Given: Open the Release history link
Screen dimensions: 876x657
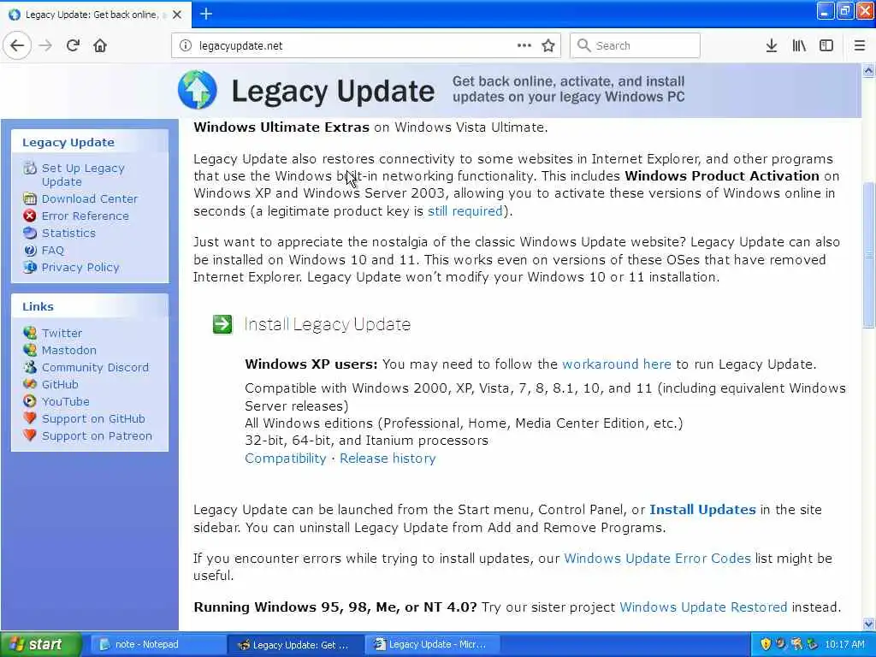Looking at the screenshot, I should [388, 459].
